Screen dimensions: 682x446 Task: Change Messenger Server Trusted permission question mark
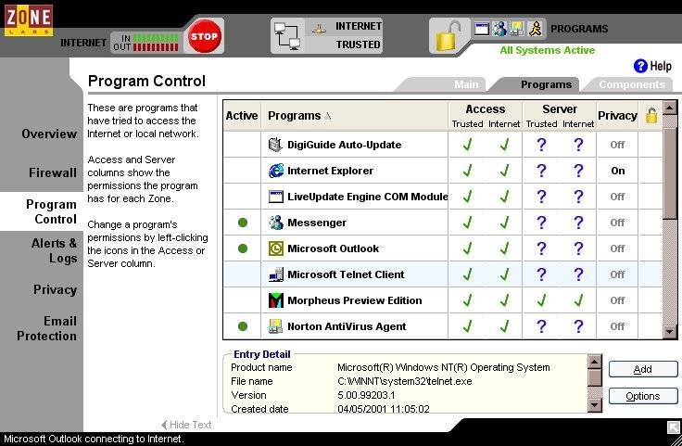(541, 223)
